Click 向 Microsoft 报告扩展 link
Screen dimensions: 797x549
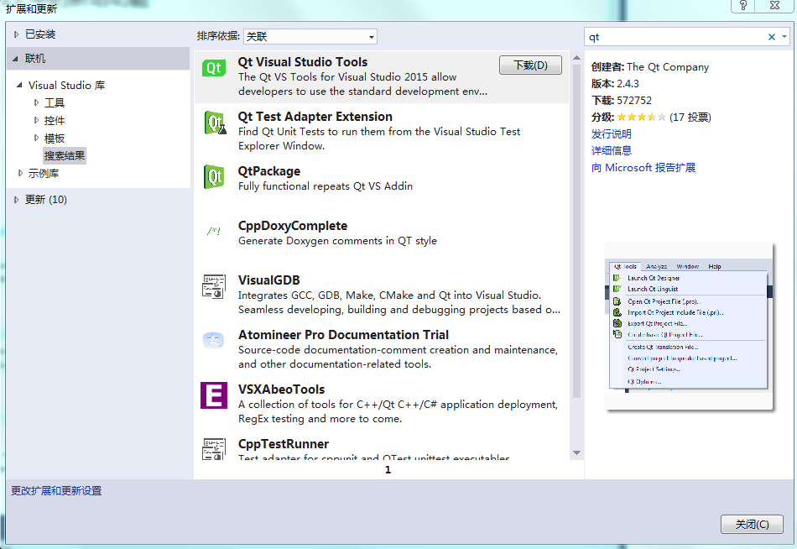click(643, 167)
